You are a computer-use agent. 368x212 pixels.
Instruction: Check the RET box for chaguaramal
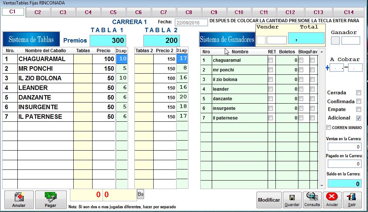pos(271,60)
